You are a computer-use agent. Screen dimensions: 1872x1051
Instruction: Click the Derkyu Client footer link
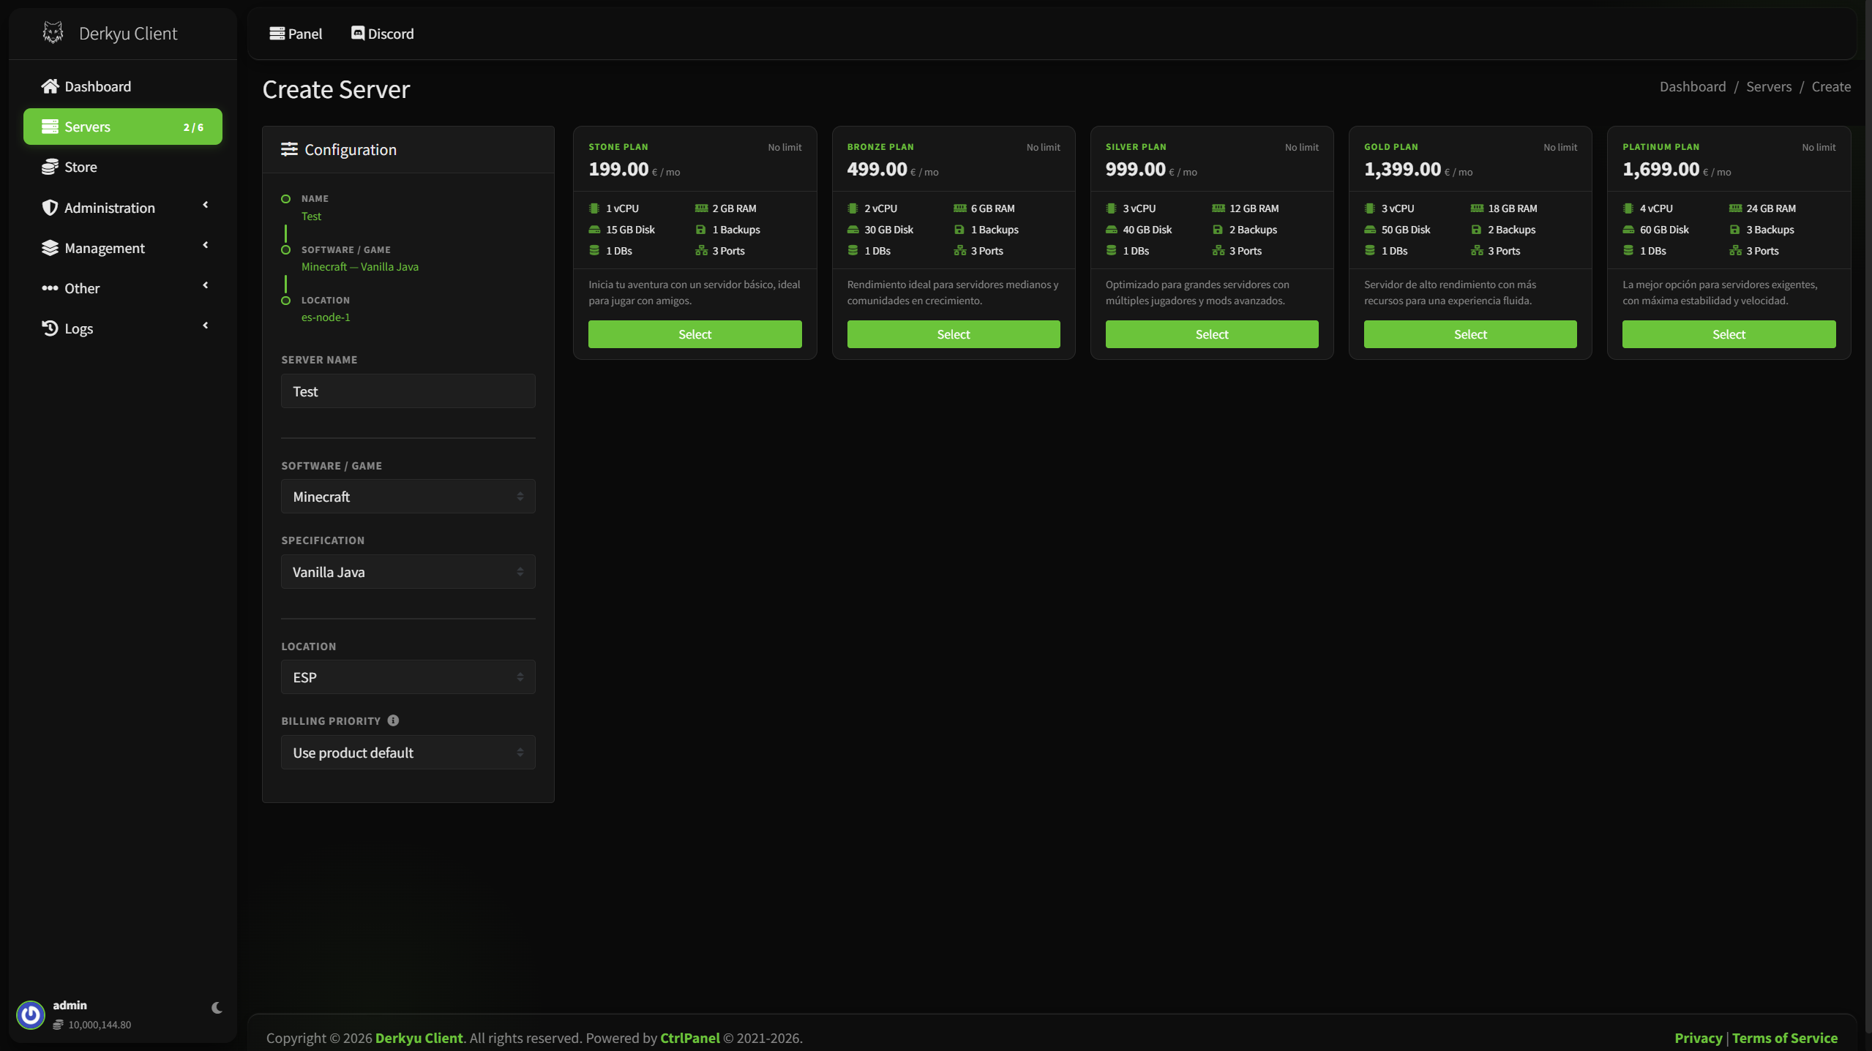click(x=419, y=1038)
